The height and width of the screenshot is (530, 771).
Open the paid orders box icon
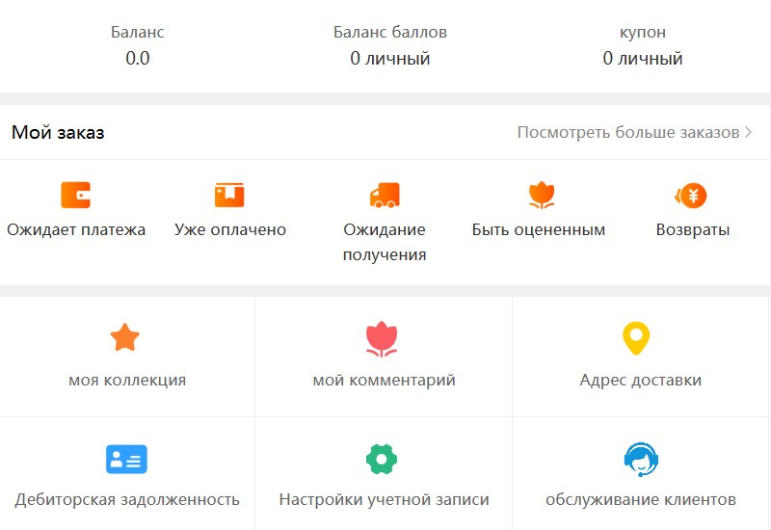[x=229, y=195]
